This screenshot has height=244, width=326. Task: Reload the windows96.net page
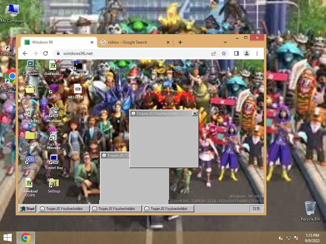[46, 53]
